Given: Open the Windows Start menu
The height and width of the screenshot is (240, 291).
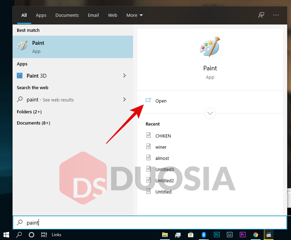Looking at the screenshot, I should point(6,235).
